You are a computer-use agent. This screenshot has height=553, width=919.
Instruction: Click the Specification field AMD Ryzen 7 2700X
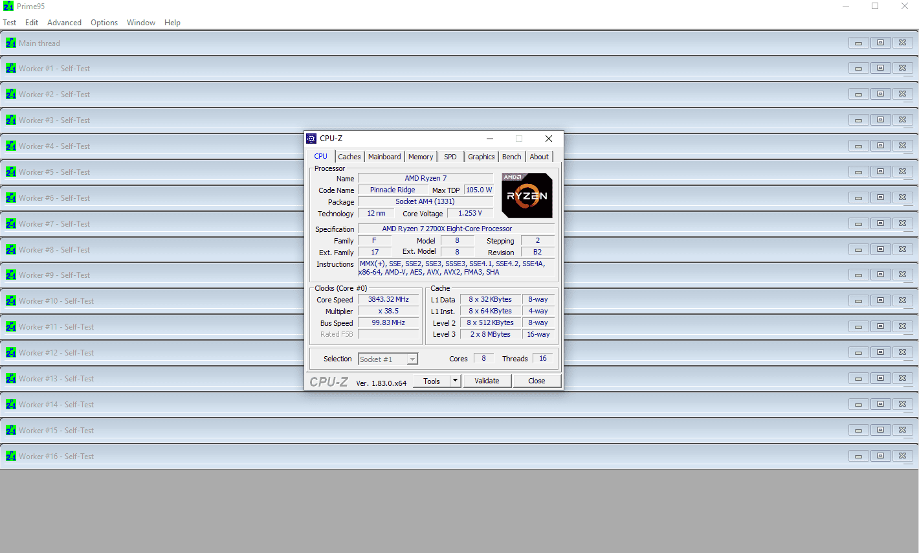(x=456, y=229)
